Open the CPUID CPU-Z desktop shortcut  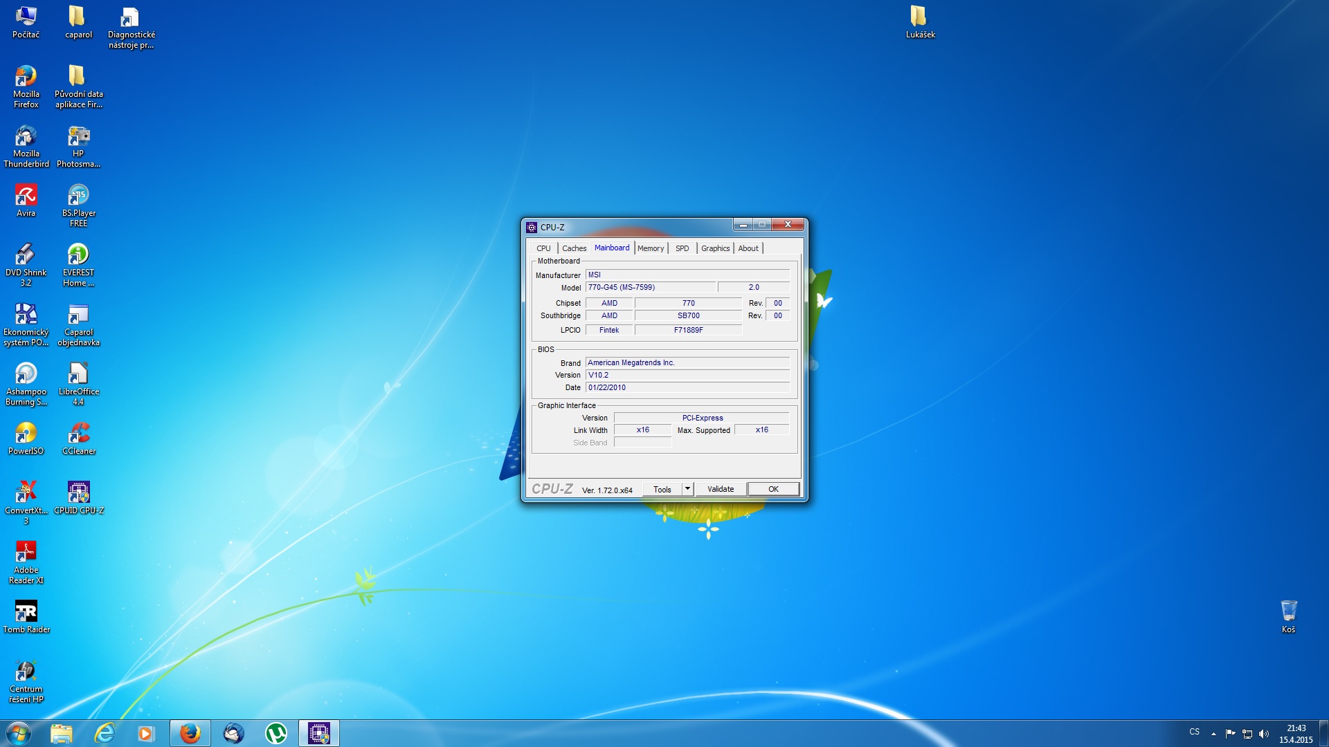78,497
